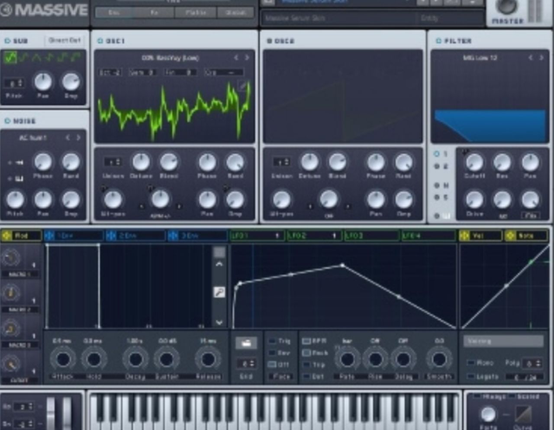554x430 pixels.
Task: Click the OSC1 Oct value field
Action: (x=111, y=72)
